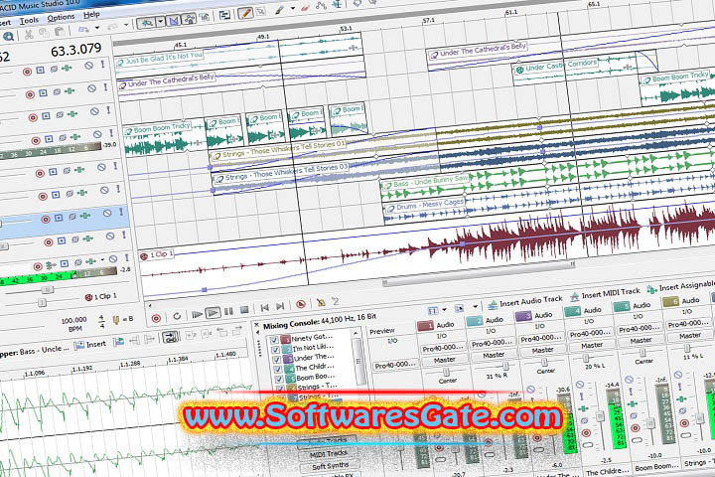Screen dimensions: 715x477
Task: Uncheck The Childr track checkbox
Action: tap(278, 370)
